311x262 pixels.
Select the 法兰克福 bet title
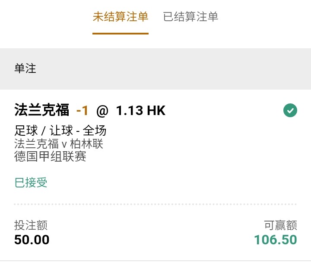pyautogui.click(x=41, y=111)
